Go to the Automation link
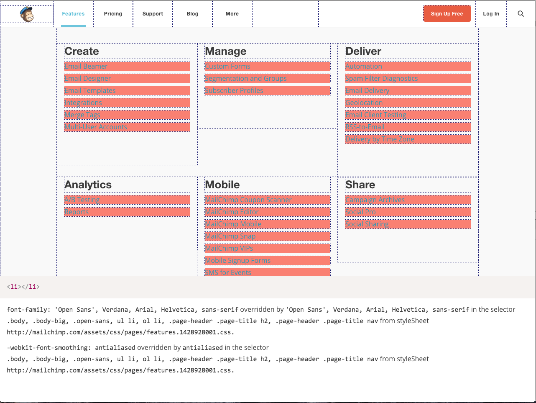 pyautogui.click(x=364, y=66)
